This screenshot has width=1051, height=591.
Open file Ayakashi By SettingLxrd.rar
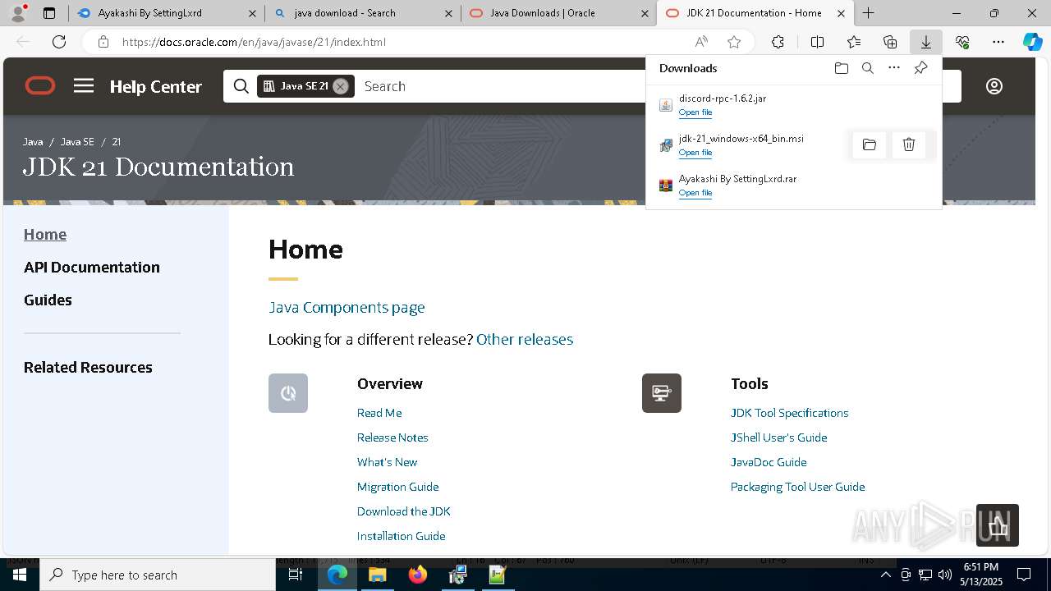click(x=695, y=193)
